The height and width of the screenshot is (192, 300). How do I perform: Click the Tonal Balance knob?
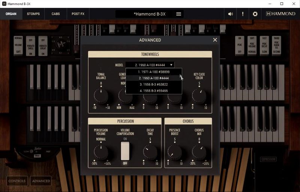101,96
